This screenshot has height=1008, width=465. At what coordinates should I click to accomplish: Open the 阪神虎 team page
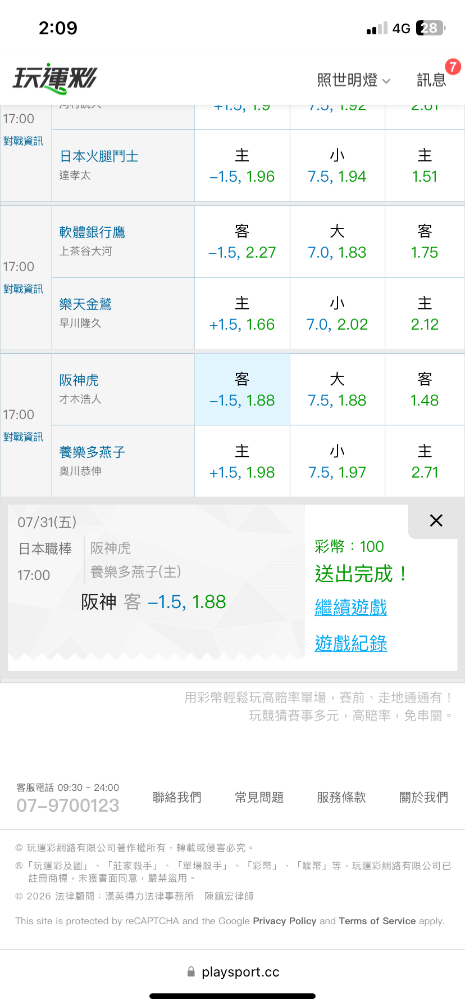point(79,380)
